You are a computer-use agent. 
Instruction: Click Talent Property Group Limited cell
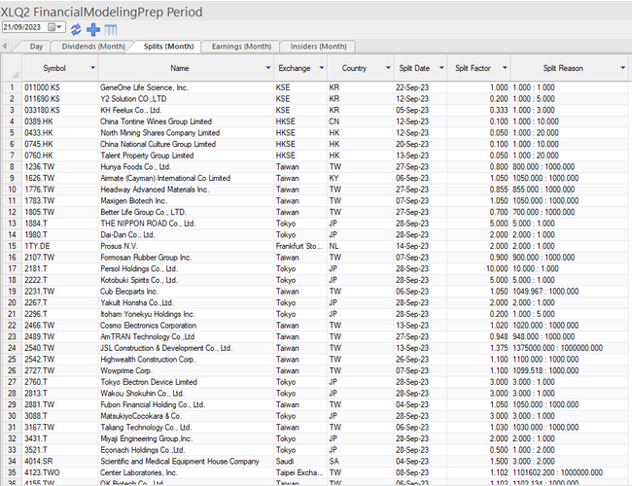pyautogui.click(x=186, y=156)
